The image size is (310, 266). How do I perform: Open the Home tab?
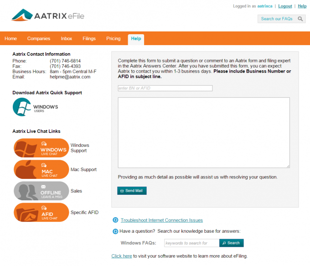click(11, 39)
